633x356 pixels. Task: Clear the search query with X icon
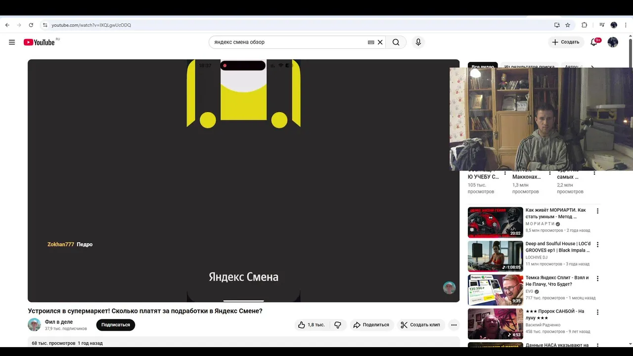point(380,43)
